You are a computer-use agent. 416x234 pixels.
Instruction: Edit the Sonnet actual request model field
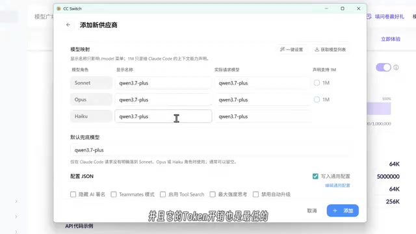coord(262,83)
